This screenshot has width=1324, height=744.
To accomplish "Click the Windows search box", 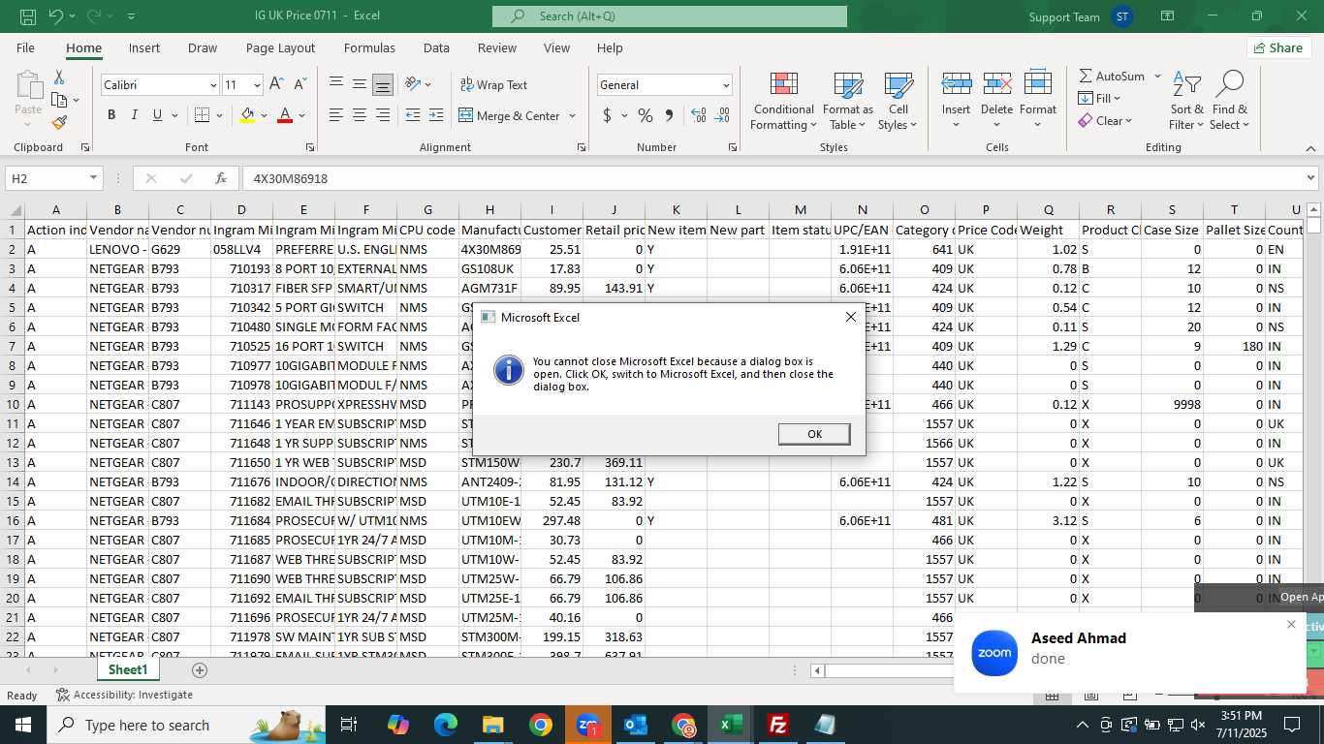I will tap(186, 725).
